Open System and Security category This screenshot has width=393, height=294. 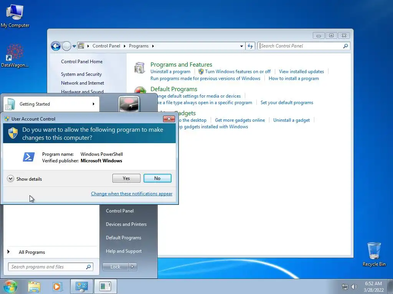81,74
